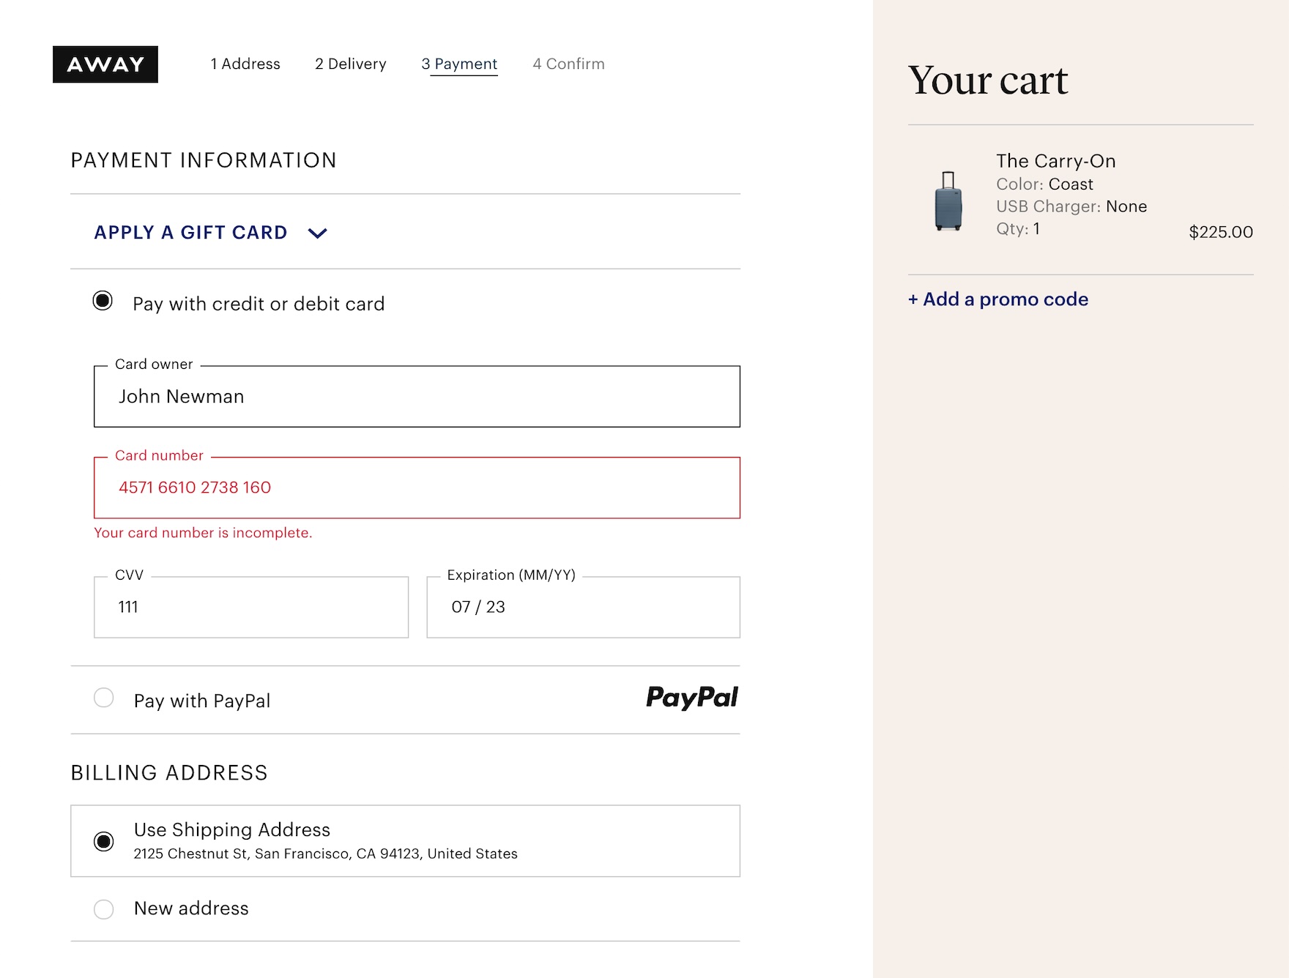Click into the Card number field

coord(417,488)
